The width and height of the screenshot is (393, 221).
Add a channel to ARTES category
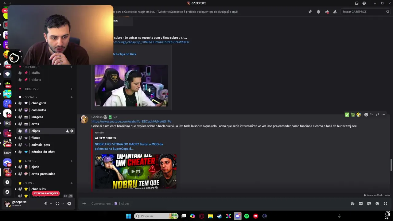click(x=72, y=161)
